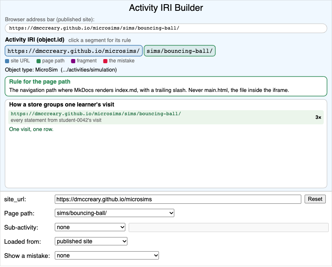
Task: Click the red 'the mistake' legend swatch
Action: (105, 61)
